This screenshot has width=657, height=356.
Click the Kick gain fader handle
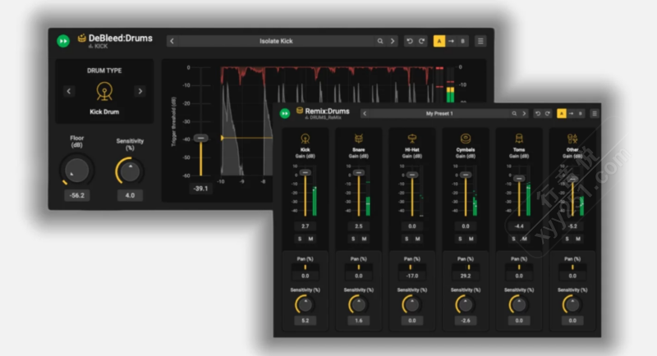click(x=305, y=172)
